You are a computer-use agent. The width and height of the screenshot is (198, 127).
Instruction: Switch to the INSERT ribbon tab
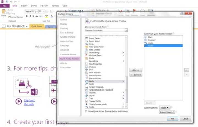click(x=24, y=6)
